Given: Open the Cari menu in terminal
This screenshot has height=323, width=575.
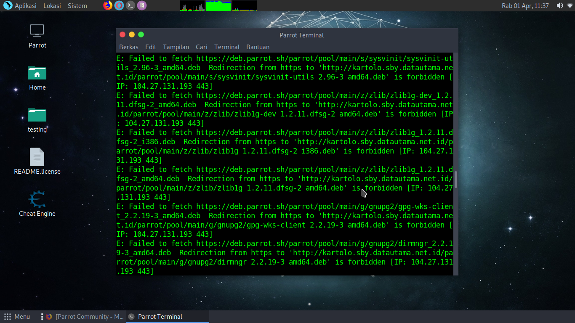Looking at the screenshot, I should [202, 47].
